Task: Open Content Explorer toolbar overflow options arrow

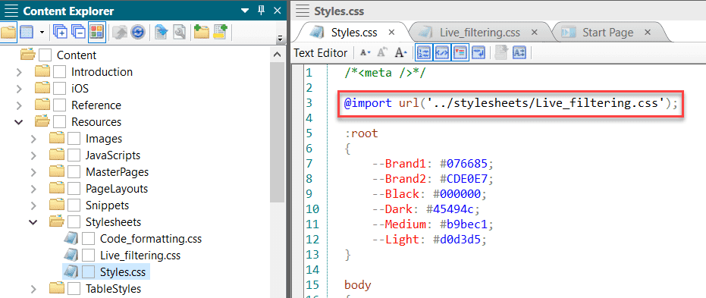Action: coord(280,39)
